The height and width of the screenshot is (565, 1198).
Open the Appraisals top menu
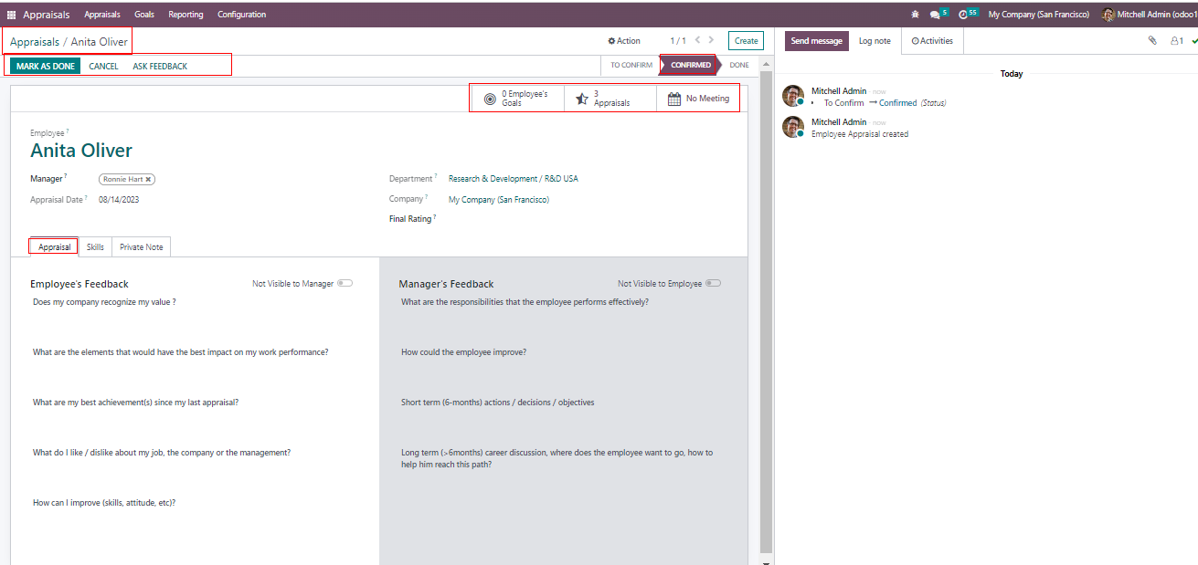[102, 15]
